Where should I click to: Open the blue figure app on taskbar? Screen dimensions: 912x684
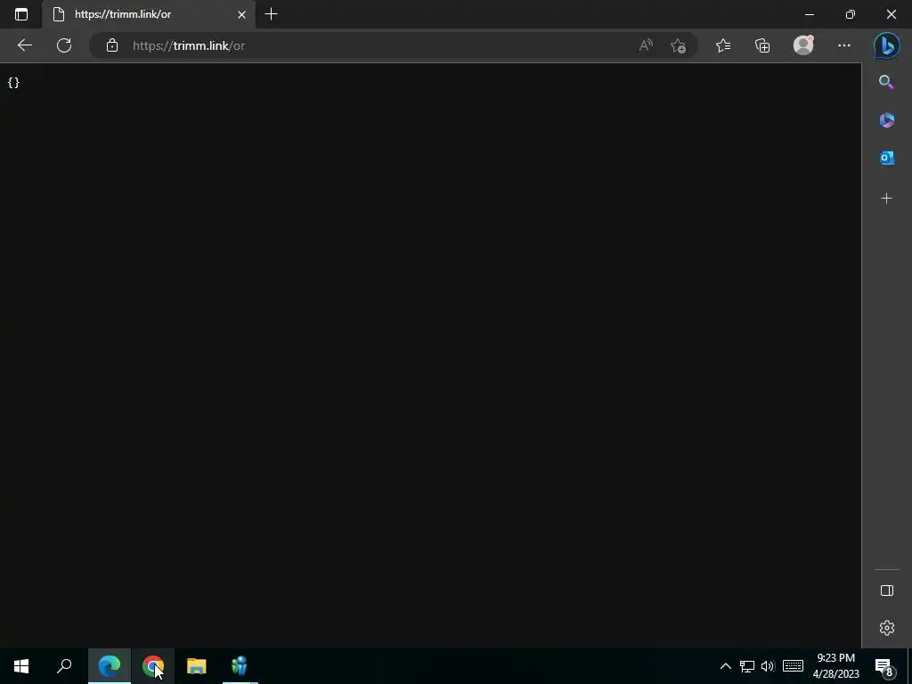[x=240, y=666]
